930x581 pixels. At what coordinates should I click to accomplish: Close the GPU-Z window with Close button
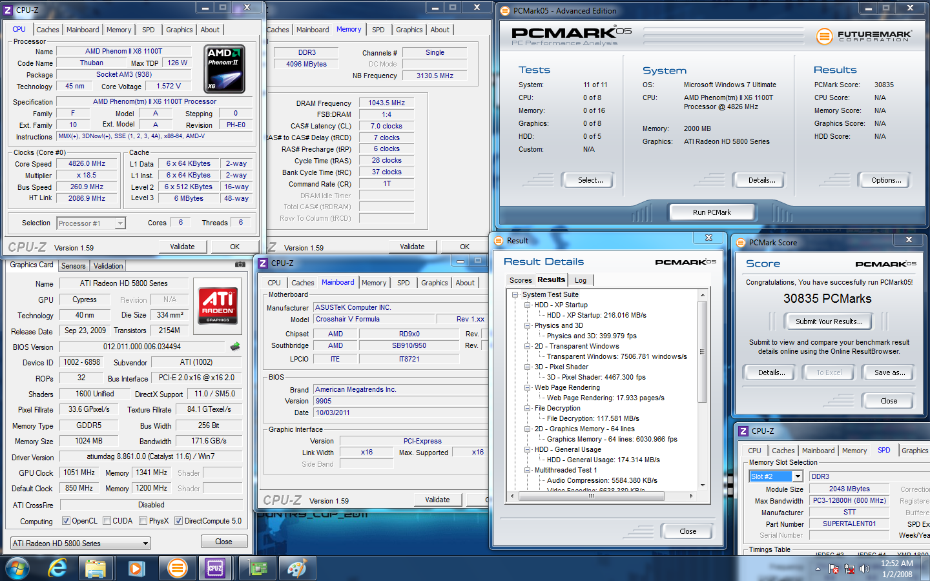tap(223, 542)
